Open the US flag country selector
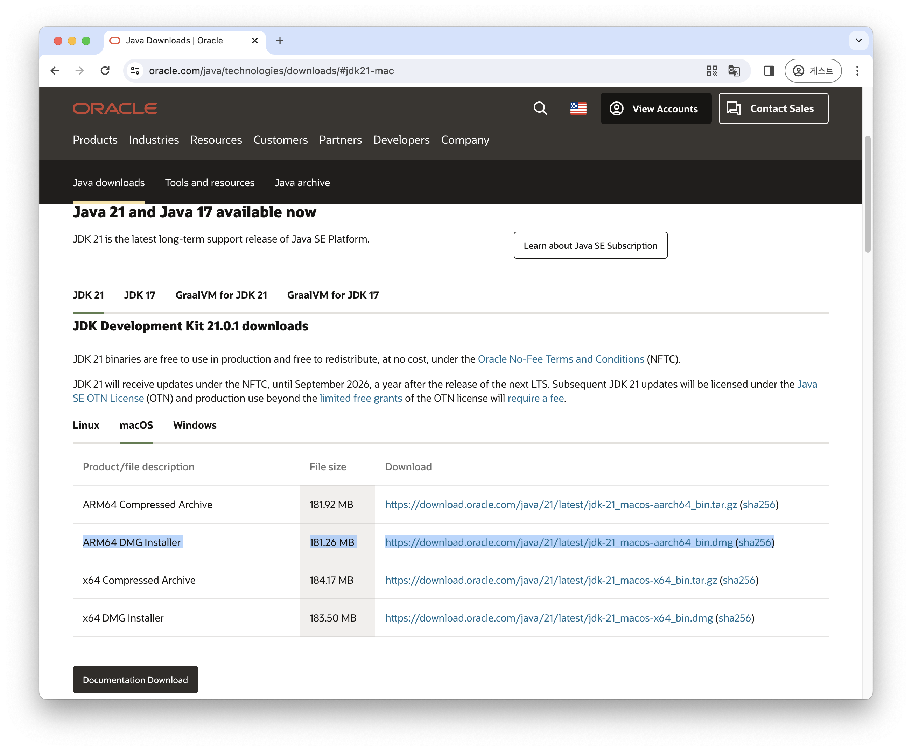The image size is (912, 751). [578, 108]
